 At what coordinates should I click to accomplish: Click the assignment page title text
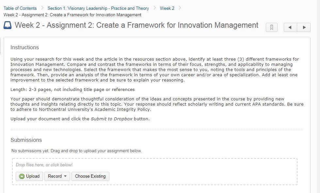pos(136,25)
